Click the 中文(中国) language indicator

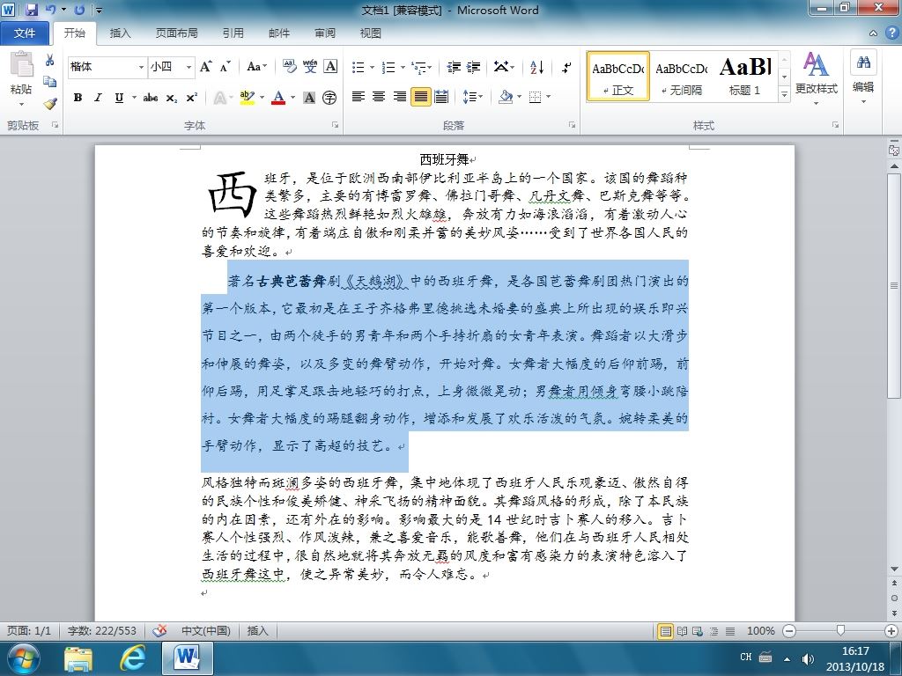206,631
